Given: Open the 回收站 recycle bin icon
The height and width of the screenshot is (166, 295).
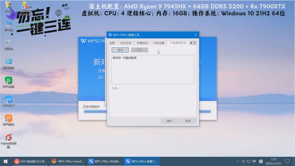Looking at the screenshot, I should tap(8, 45).
